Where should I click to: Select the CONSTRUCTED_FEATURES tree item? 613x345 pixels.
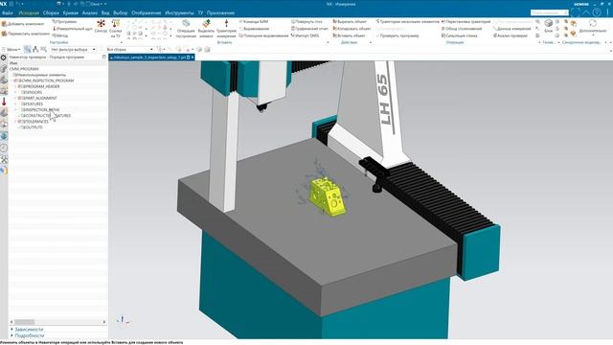click(46, 116)
